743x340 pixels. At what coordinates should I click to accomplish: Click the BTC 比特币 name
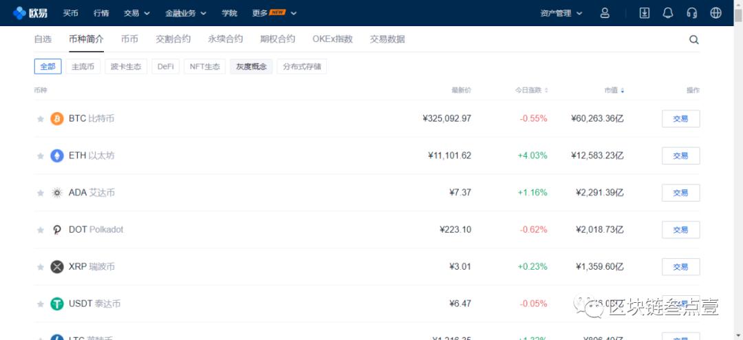pyautogui.click(x=91, y=118)
